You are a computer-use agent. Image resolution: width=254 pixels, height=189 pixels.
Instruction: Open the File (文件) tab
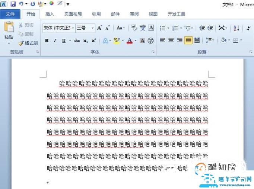(x=10, y=14)
